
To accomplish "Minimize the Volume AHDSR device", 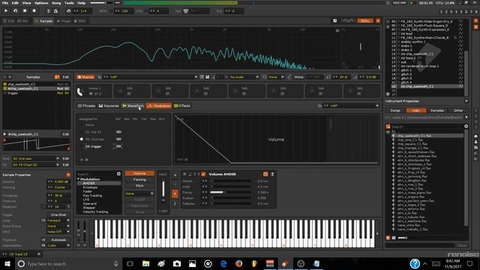I will (190, 174).
